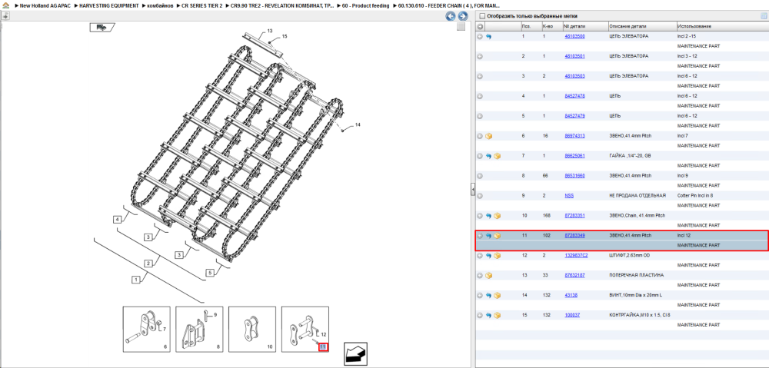The height and width of the screenshot is (368, 769).
Task: Select the detail thumbnail for item 8
Action: 199,330
